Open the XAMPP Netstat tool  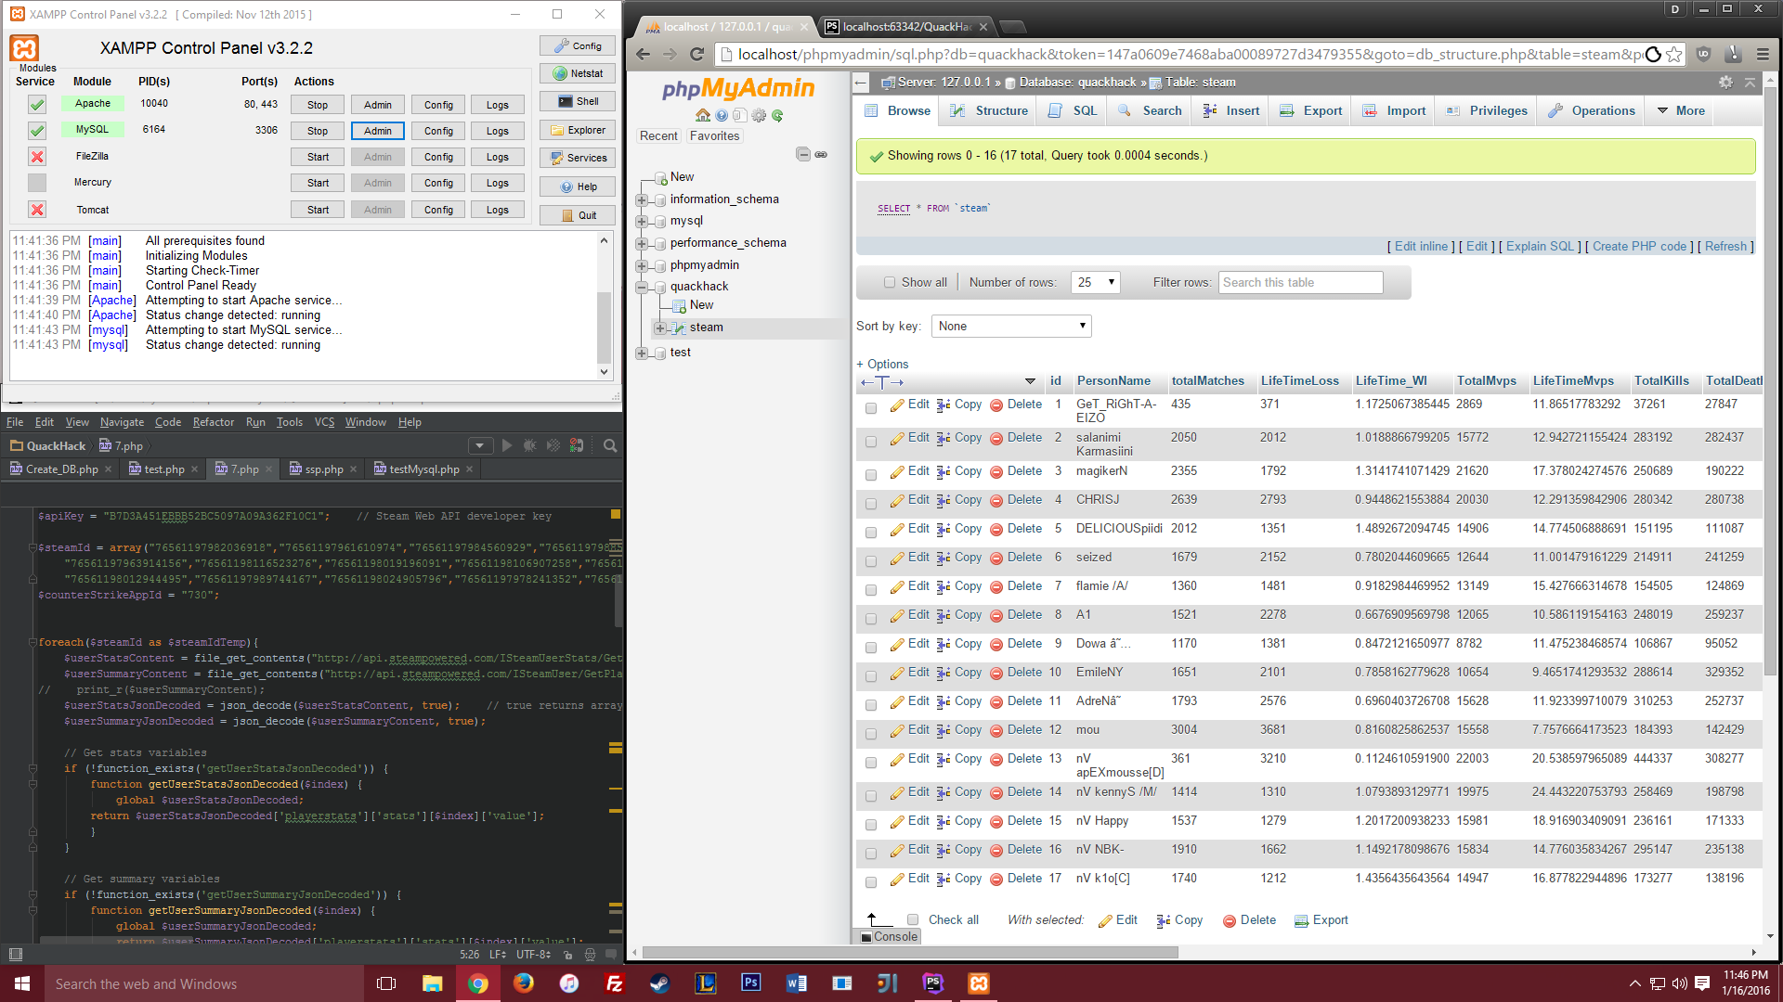click(577, 73)
